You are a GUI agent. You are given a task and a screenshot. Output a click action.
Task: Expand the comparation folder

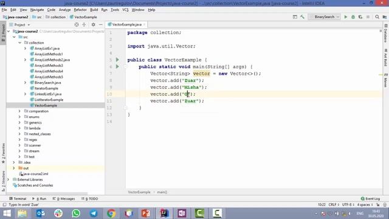coord(19,111)
